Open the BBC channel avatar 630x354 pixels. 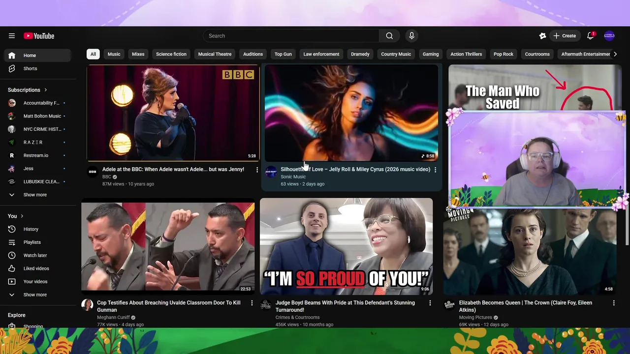92,172
